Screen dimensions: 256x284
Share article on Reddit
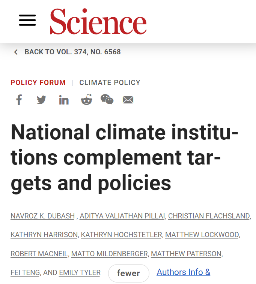[x=87, y=99]
